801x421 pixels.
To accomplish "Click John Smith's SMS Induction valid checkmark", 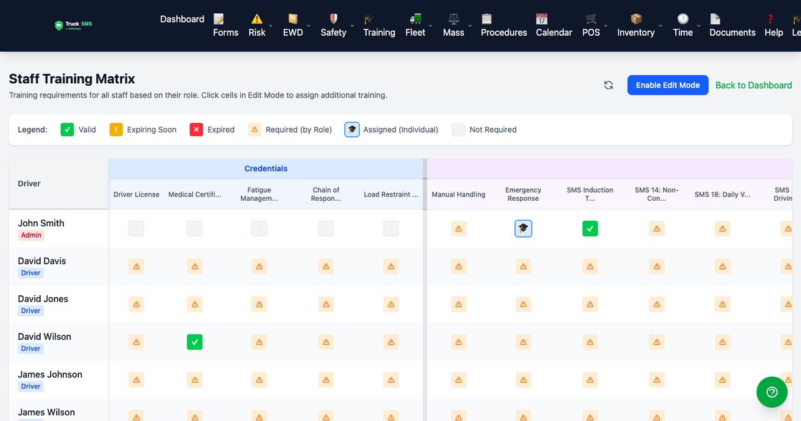I will point(590,229).
